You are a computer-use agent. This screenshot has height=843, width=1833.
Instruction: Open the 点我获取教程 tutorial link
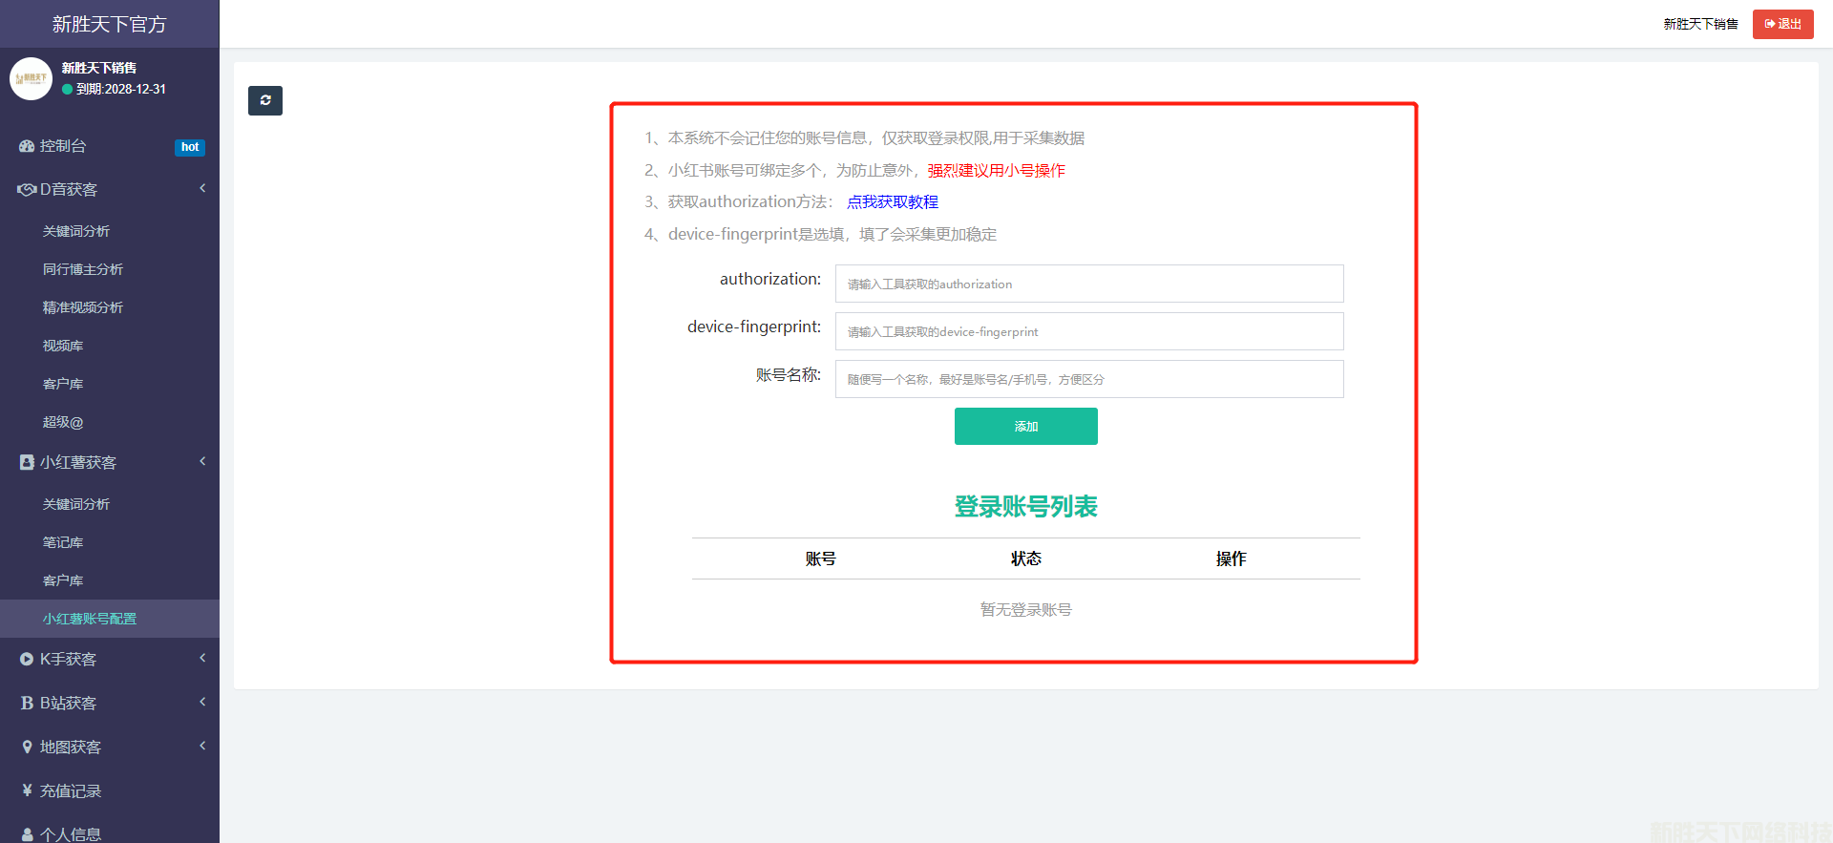coord(892,202)
